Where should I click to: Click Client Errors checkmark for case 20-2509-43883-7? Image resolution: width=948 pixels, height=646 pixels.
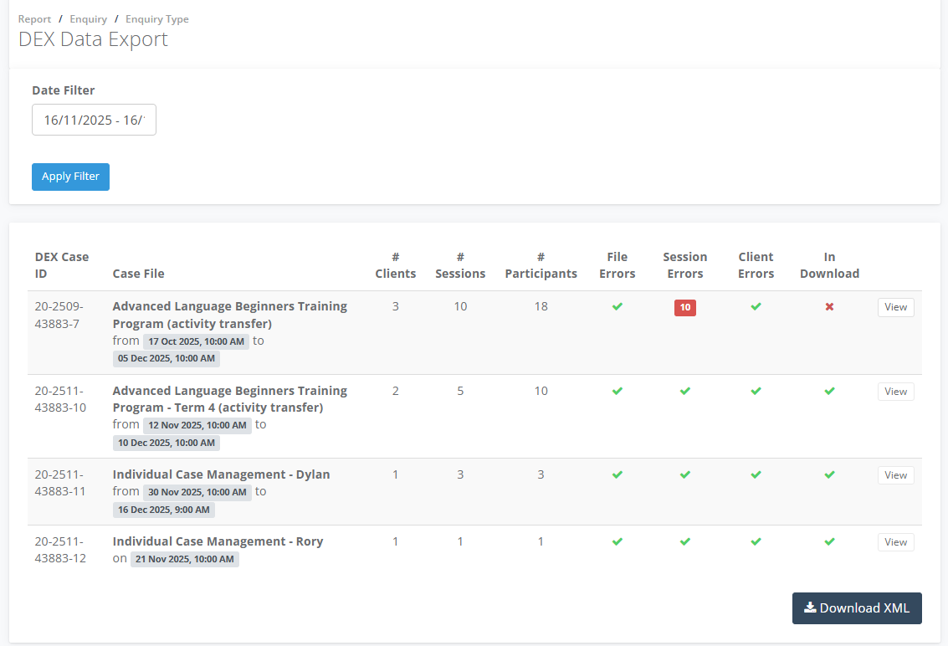click(756, 307)
